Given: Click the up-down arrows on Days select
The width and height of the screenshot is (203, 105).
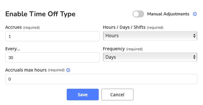Looking at the screenshot, I should (x=194, y=57).
